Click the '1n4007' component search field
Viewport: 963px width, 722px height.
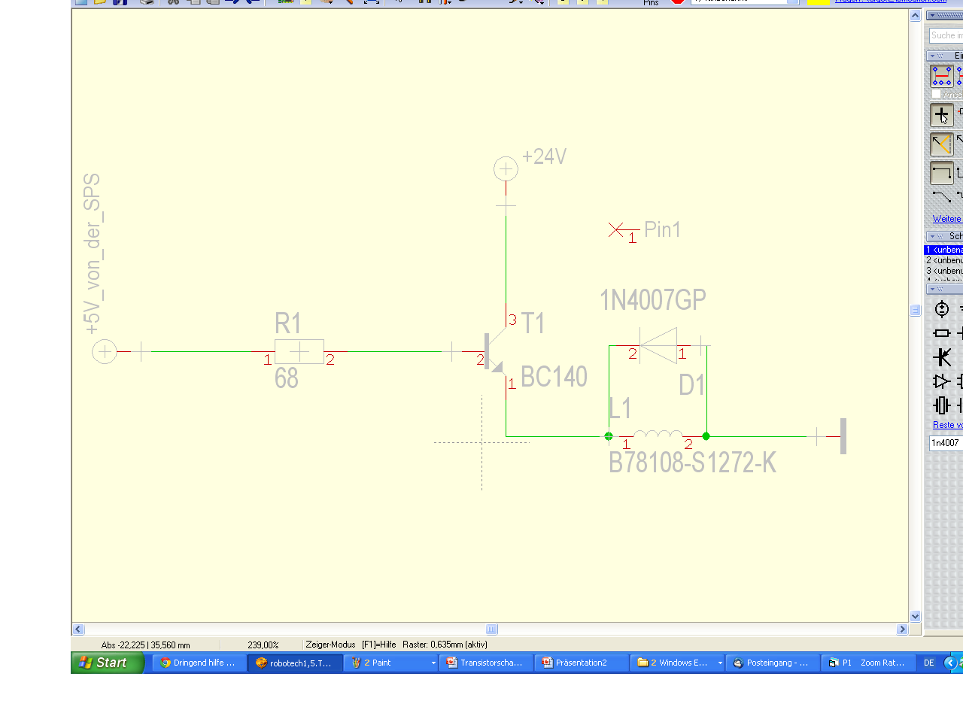pyautogui.click(x=946, y=443)
